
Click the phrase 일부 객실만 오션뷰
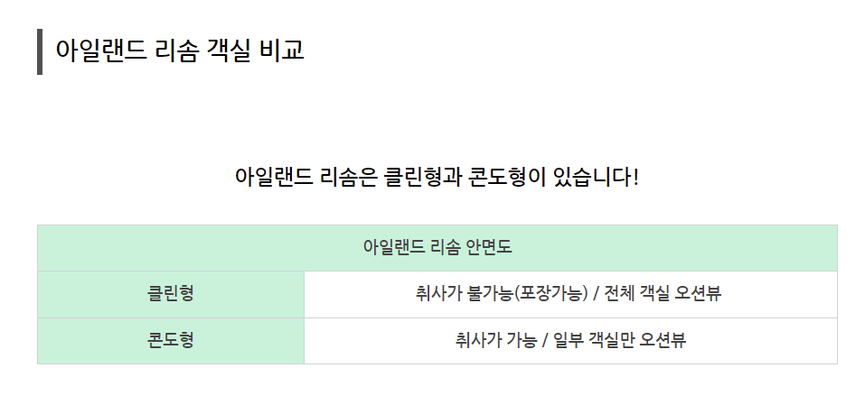[x=619, y=340]
